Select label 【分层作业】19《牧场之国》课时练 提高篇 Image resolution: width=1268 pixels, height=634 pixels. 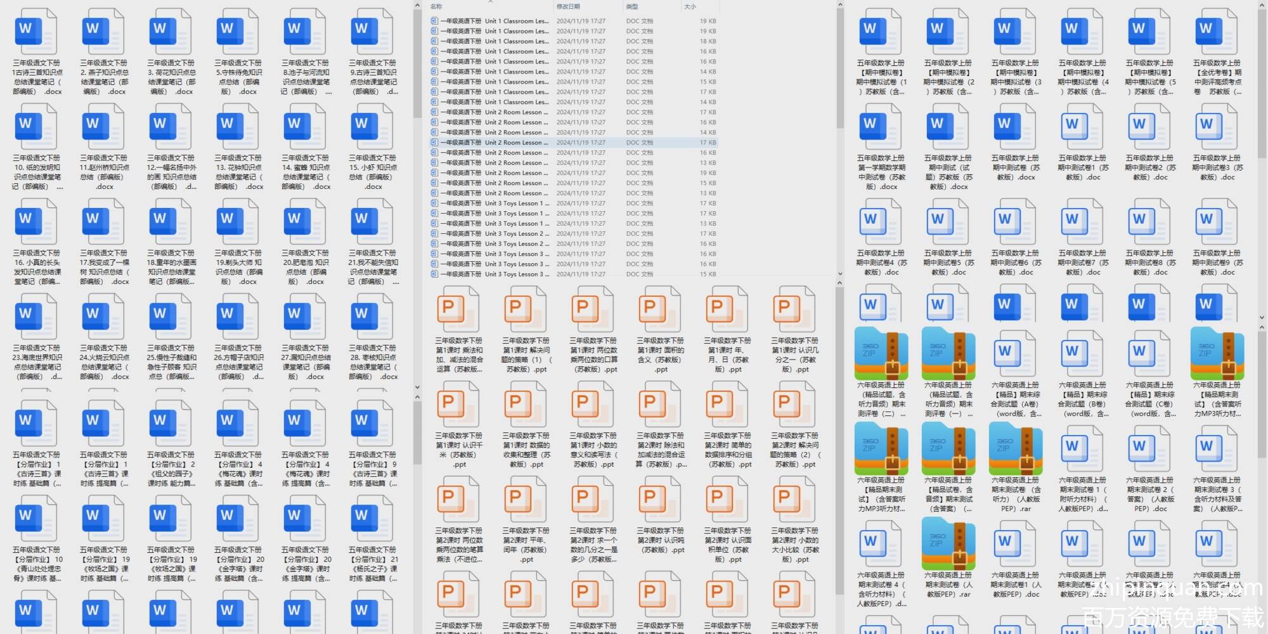tap(172, 564)
